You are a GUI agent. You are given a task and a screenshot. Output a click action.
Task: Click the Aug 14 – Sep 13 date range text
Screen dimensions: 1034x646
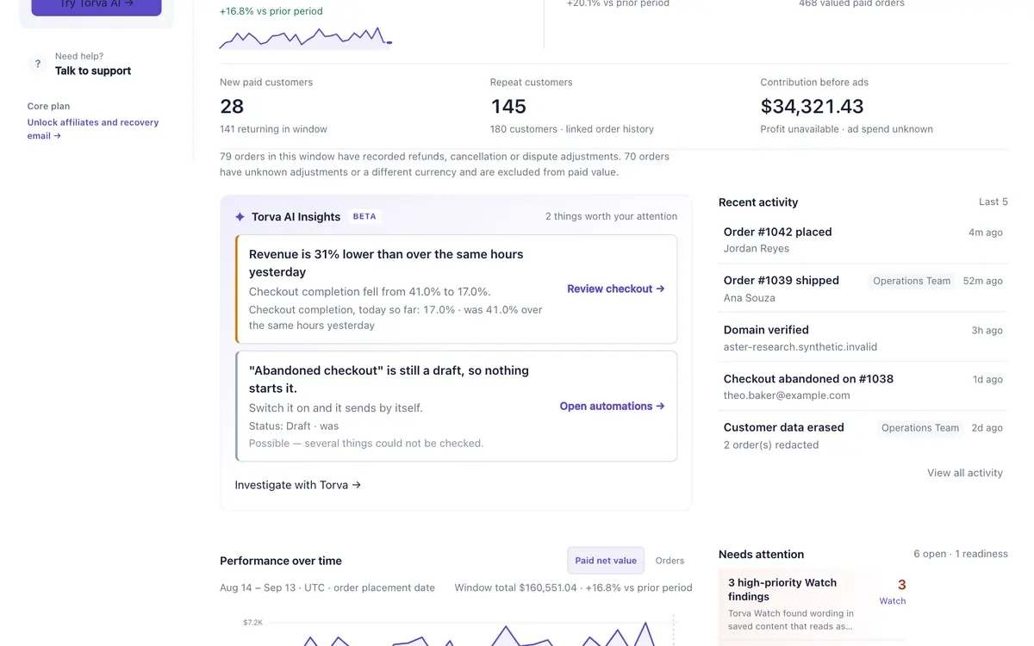(x=260, y=587)
